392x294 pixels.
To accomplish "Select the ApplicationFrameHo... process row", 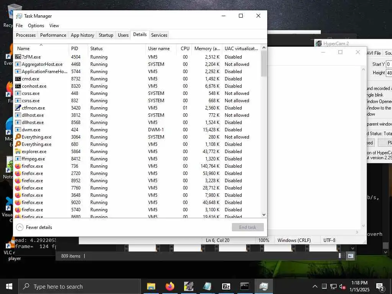I will pyautogui.click(x=137, y=72).
